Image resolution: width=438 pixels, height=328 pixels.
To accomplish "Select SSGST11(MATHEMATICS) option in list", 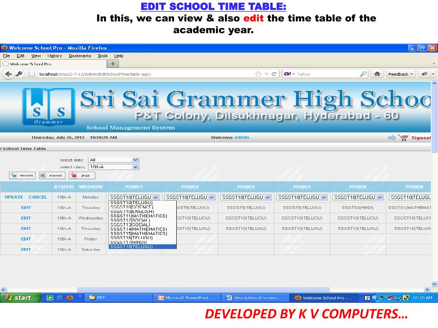I will tap(142, 216).
